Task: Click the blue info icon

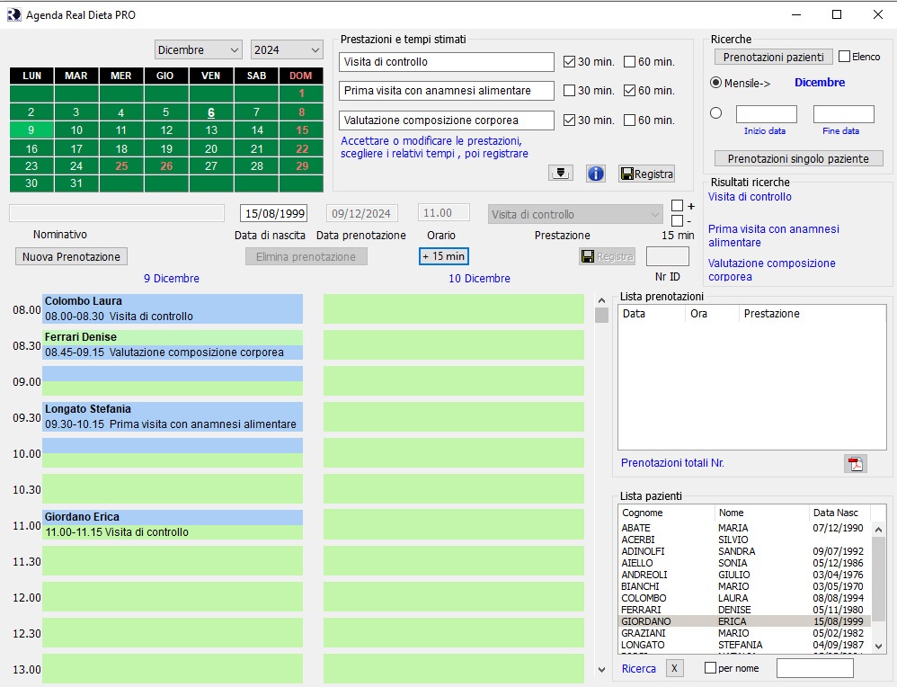Action: point(596,174)
